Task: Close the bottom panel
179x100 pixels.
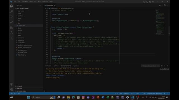Action: point(168,66)
